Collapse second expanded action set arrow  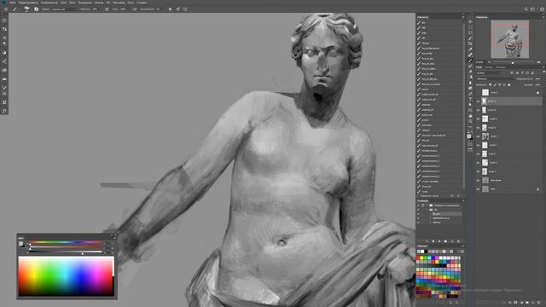[427, 210]
